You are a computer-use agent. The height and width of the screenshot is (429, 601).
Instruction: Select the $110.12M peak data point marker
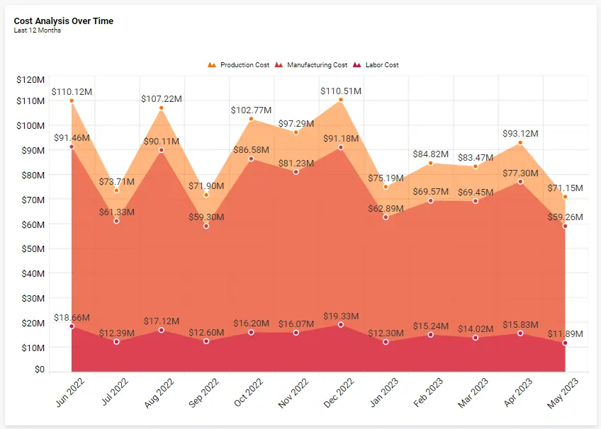point(70,101)
